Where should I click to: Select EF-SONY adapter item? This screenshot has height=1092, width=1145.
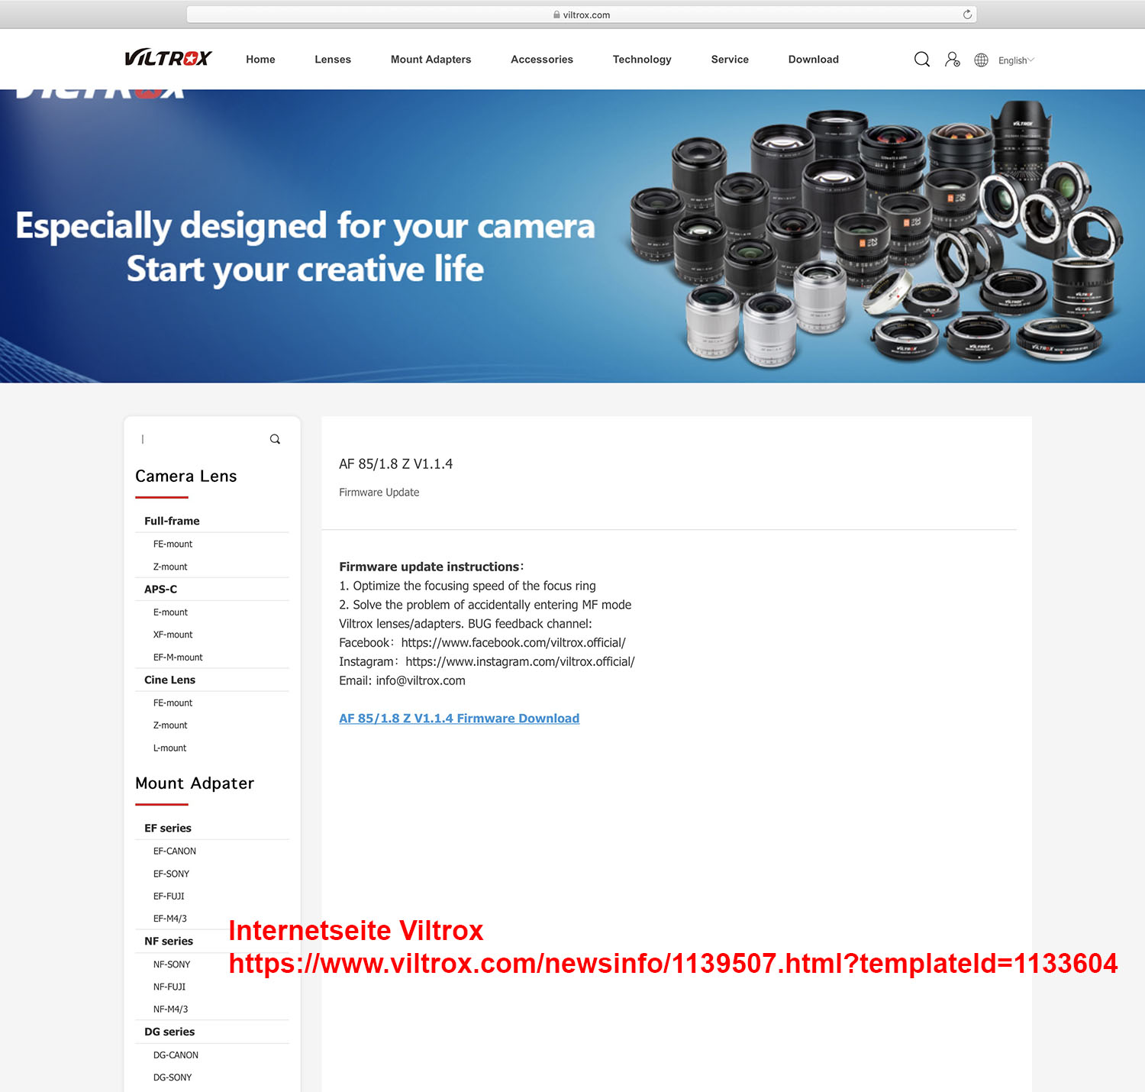pyautogui.click(x=171, y=874)
